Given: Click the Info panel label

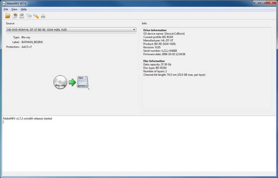Looking at the screenshot, I should (144, 23).
